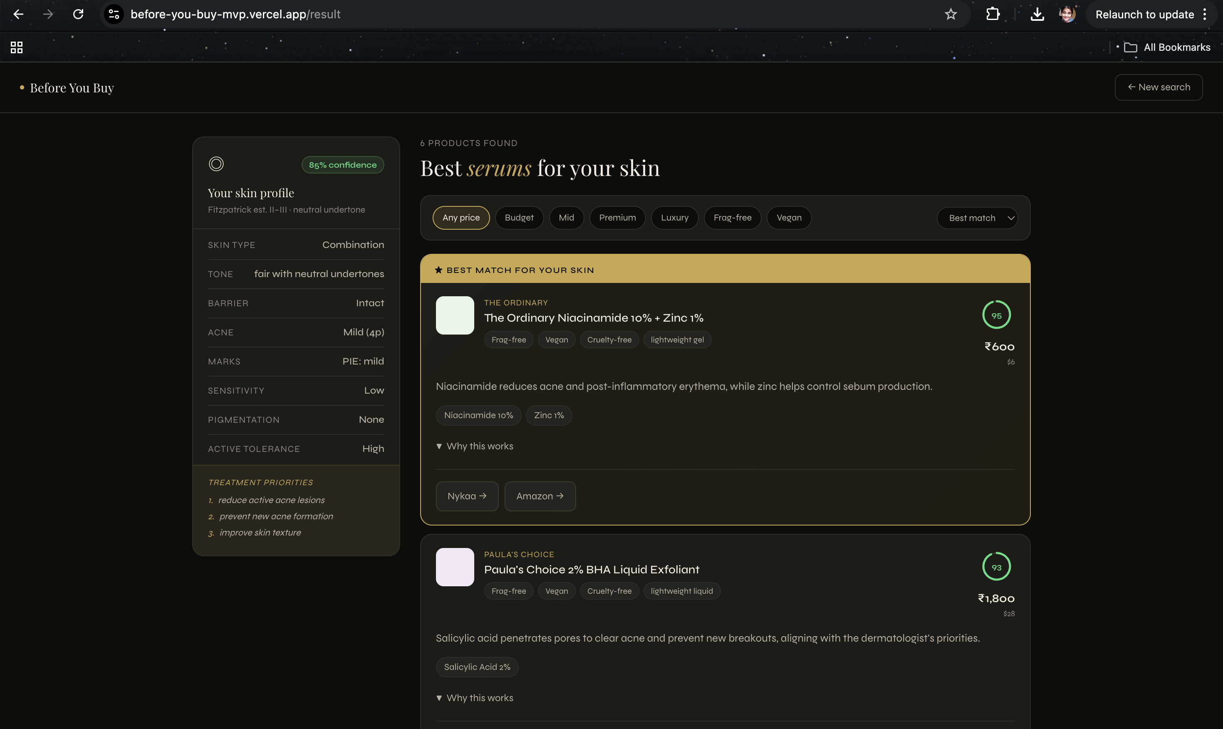The image size is (1223, 729).
Task: Toggle the Vegan filter chip
Action: [x=788, y=218]
